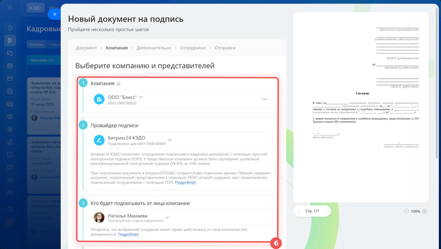The height and width of the screenshot is (249, 441).
Task: Go to the Документ step
Action: 86,48
